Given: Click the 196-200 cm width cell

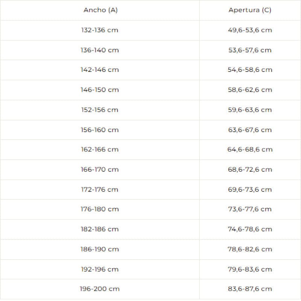Looking at the screenshot, I should click(x=100, y=289).
